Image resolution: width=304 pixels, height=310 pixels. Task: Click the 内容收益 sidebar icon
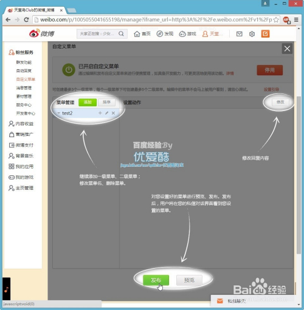pyautogui.click(x=12, y=124)
